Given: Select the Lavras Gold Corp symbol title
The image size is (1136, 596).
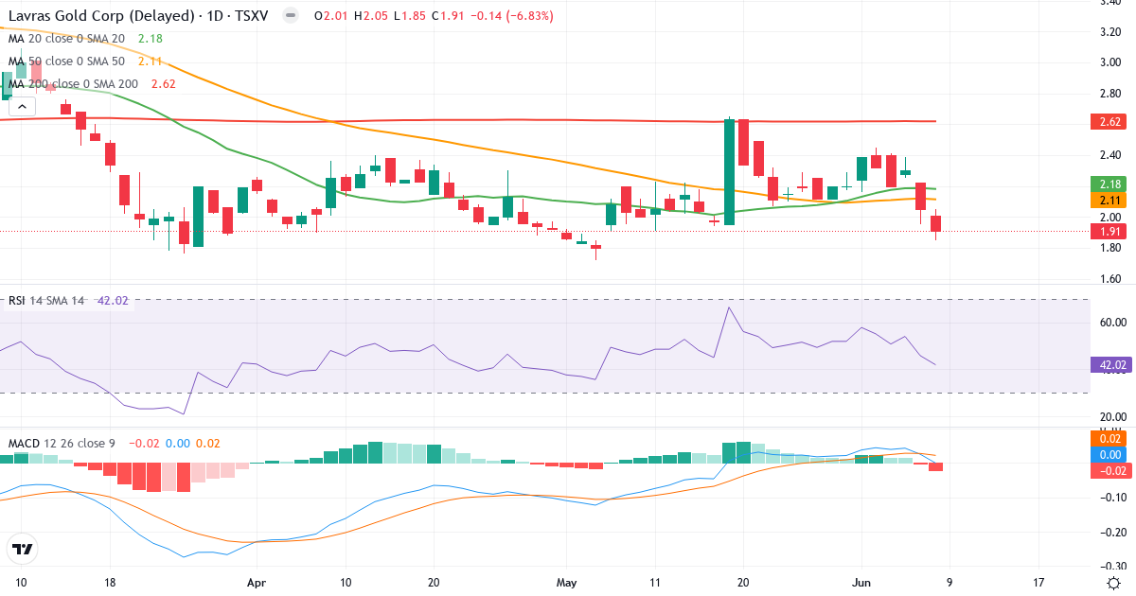Looking at the screenshot, I should (x=140, y=16).
